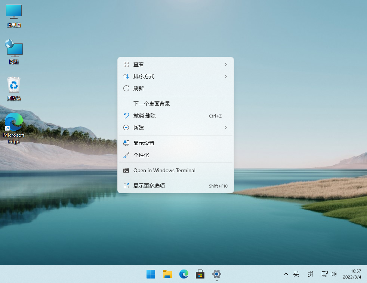This screenshot has height=283, width=367.
Task: Open the Start menu on the taskbar
Action: pyautogui.click(x=151, y=274)
